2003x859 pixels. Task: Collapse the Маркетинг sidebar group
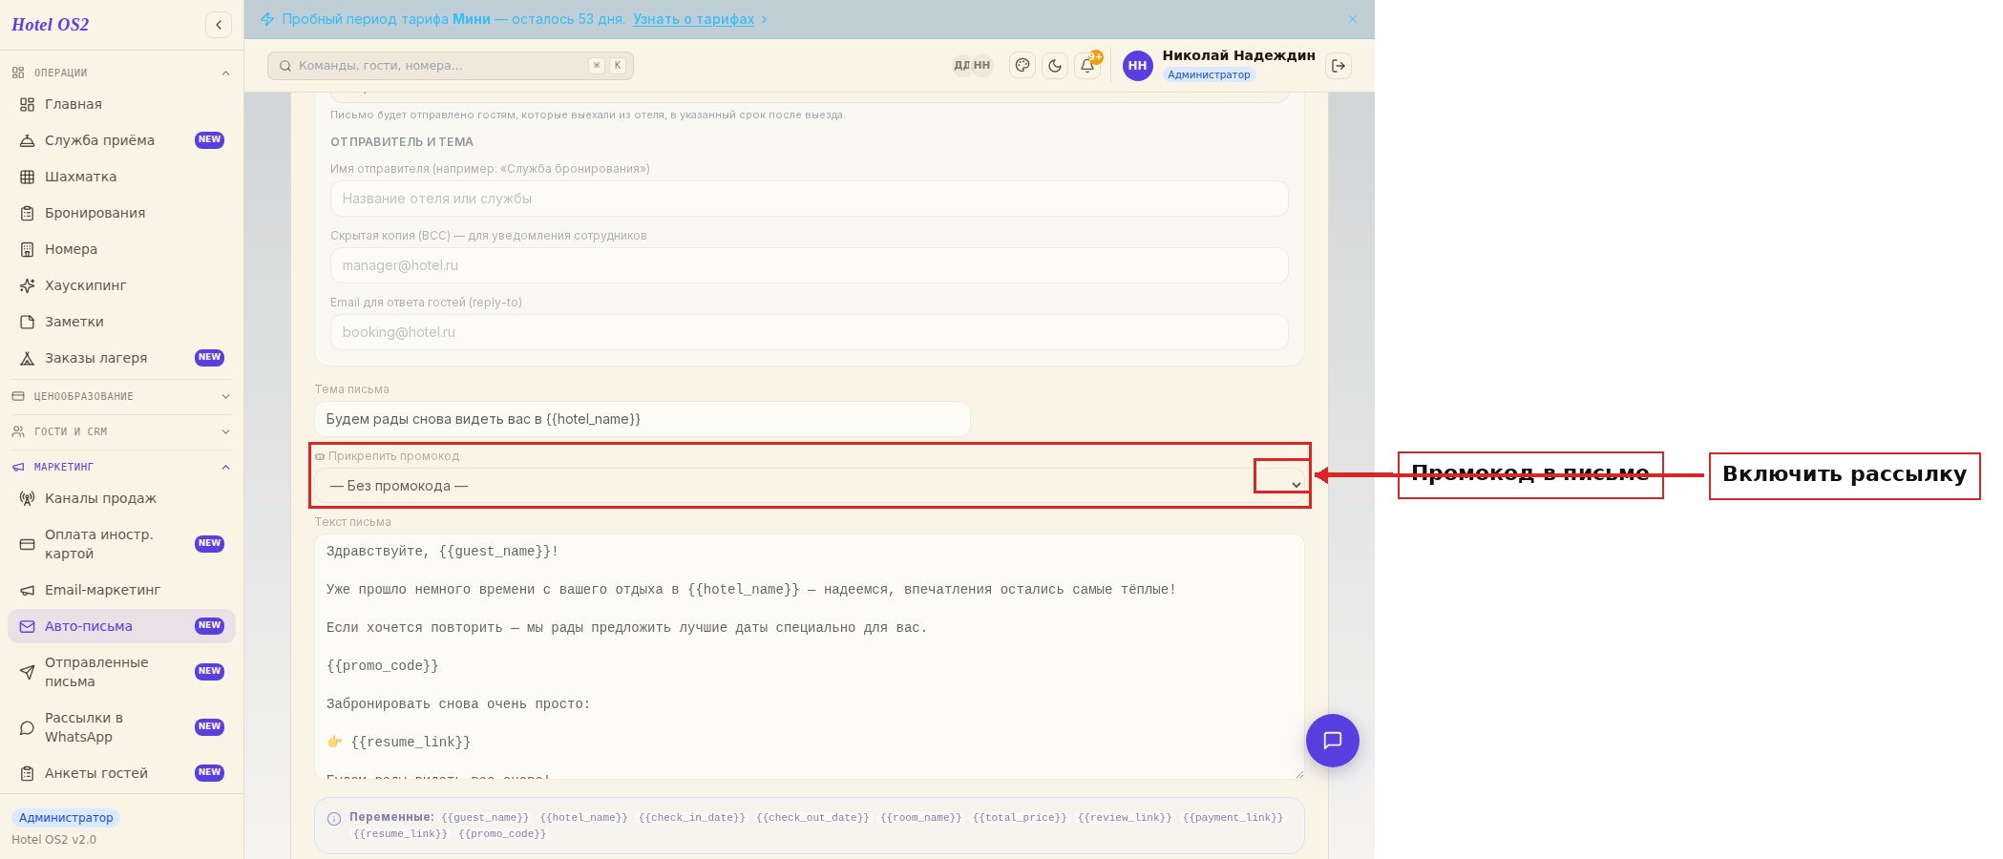pos(121,467)
